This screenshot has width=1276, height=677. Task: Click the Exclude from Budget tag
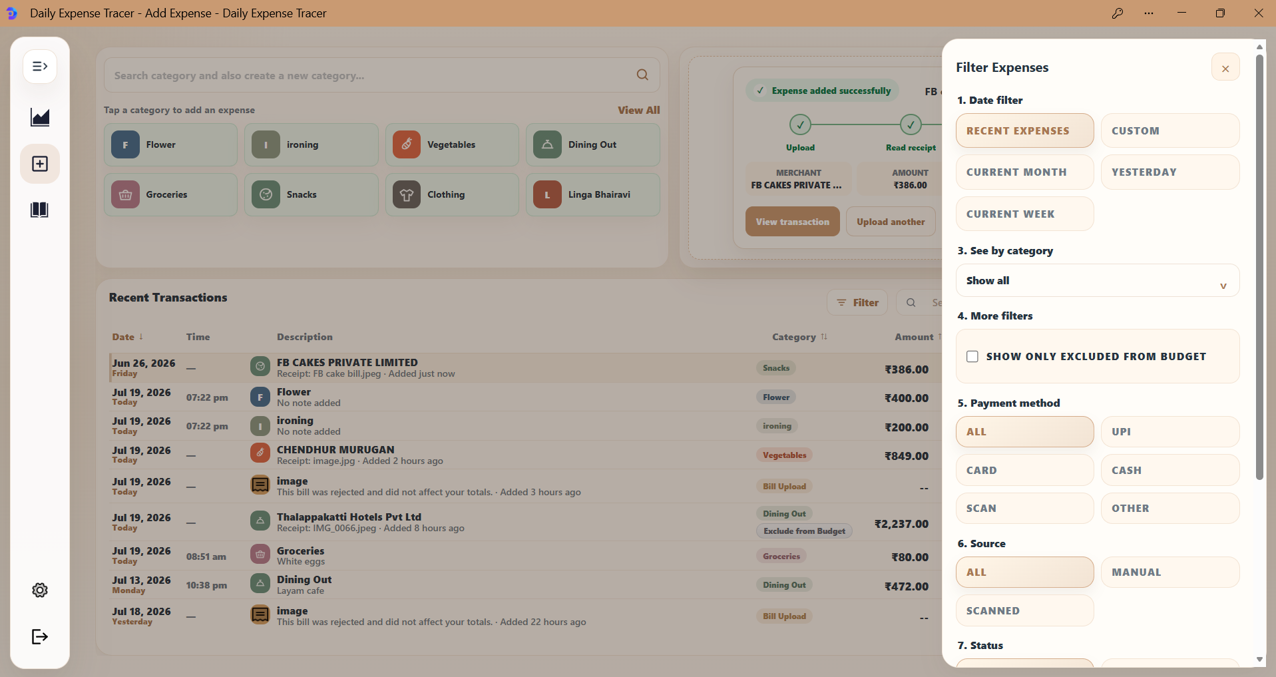804,531
